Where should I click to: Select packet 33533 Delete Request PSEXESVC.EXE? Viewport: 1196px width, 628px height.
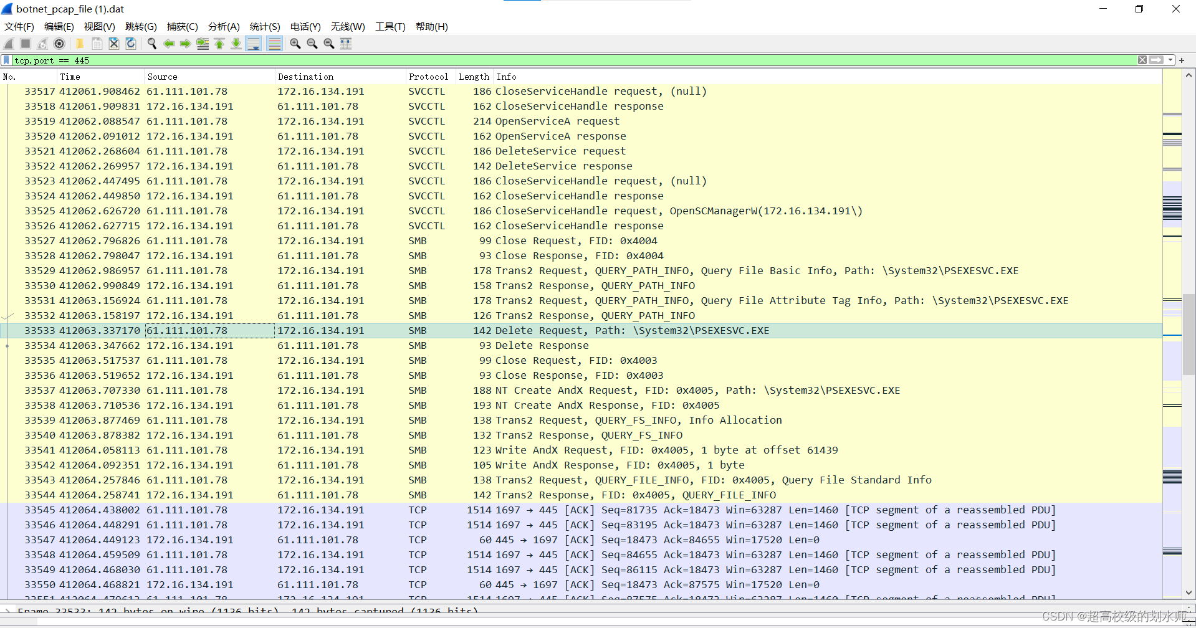581,331
